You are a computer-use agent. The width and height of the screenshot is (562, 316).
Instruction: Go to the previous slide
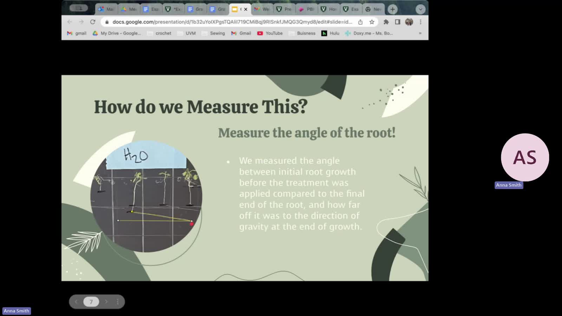click(76, 302)
